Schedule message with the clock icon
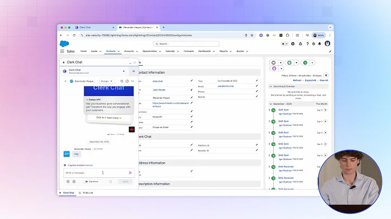The height and width of the screenshot is (219, 391). 110,182
